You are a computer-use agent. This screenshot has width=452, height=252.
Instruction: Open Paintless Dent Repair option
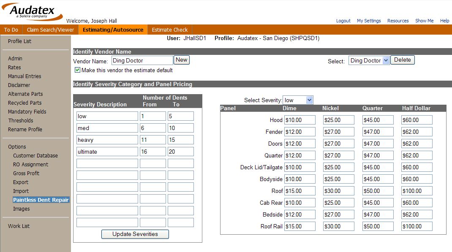[41, 200]
